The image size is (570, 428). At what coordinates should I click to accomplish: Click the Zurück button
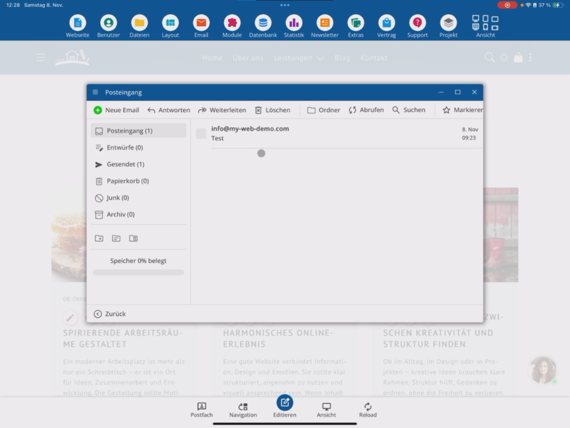click(x=110, y=314)
